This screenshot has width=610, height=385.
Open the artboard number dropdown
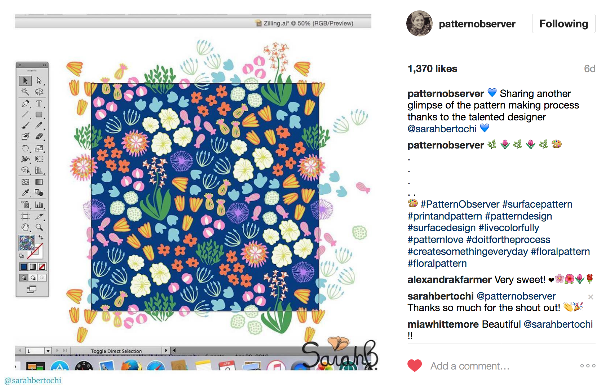[48, 351]
